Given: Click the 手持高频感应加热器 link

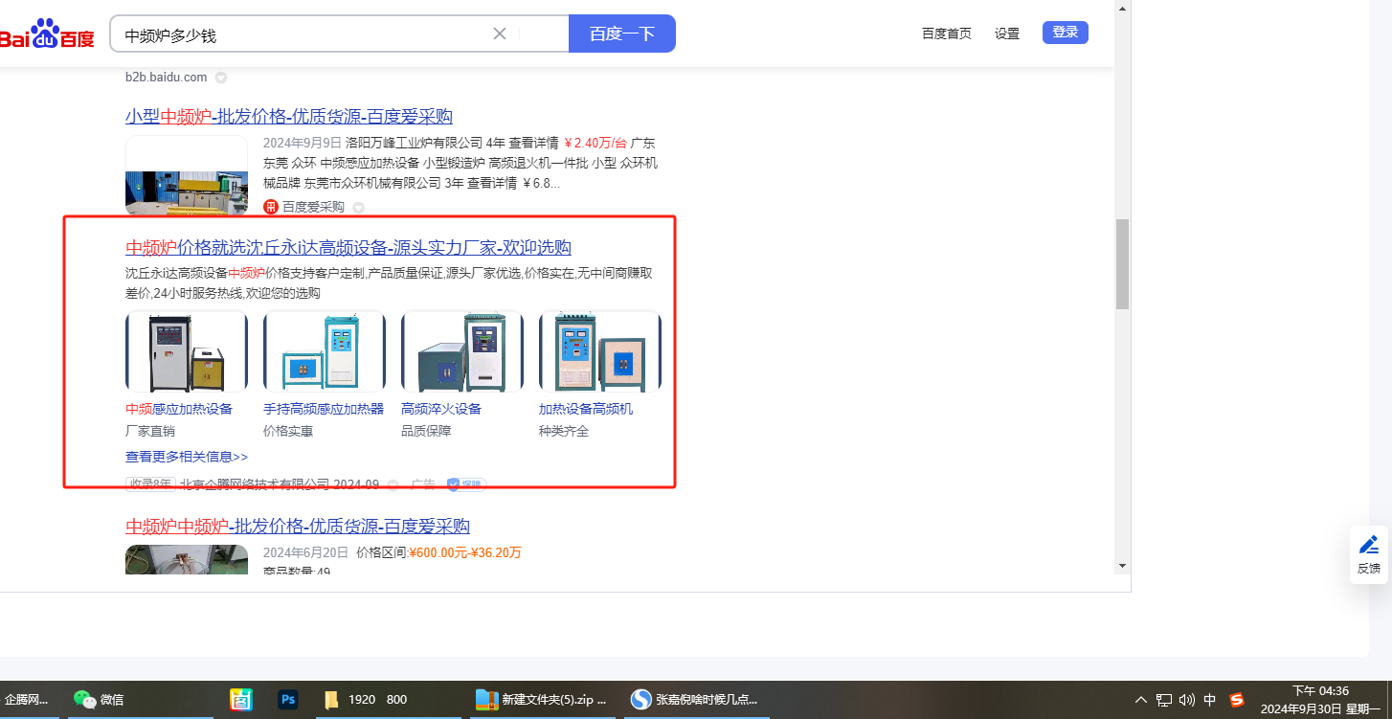Looking at the screenshot, I should point(324,409).
